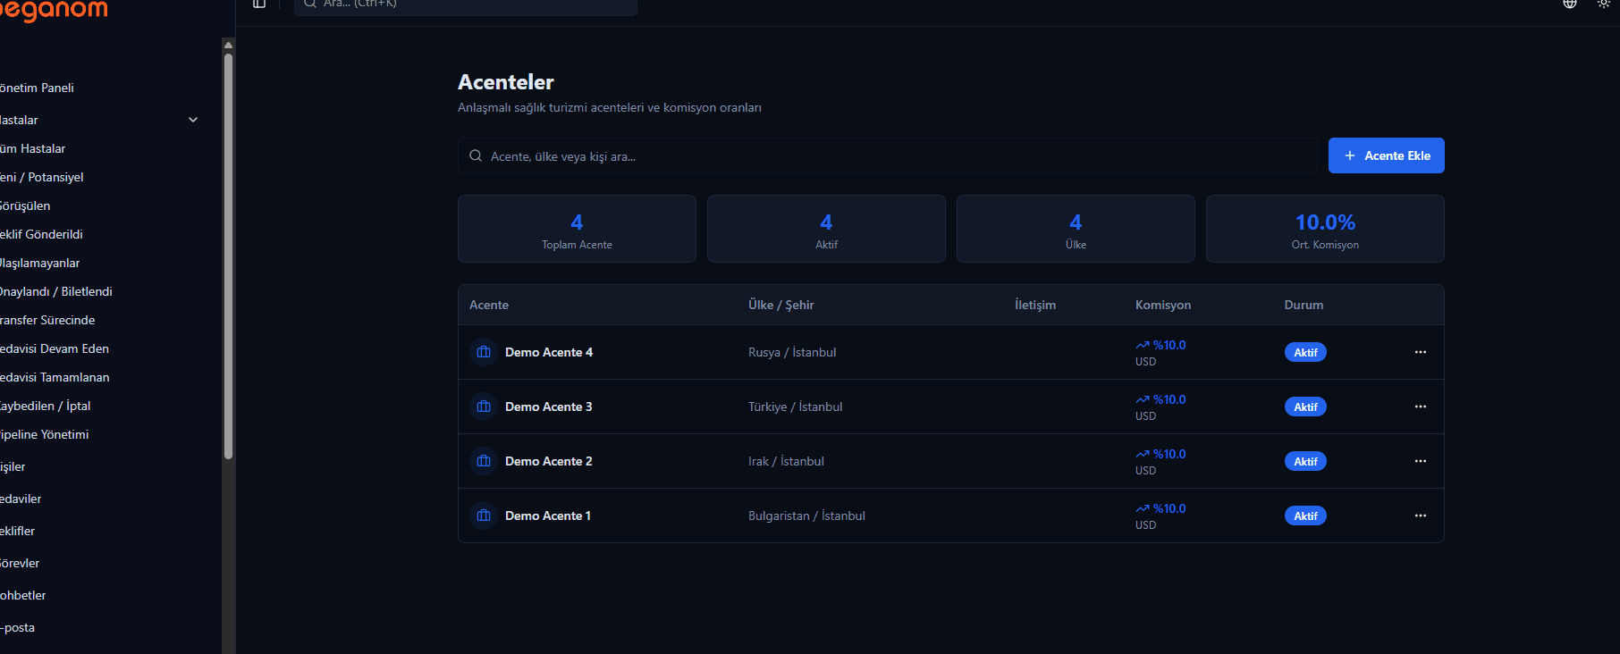Screen dimensions: 1620x654
Task: Toggle light theme sun icon
Action: pyautogui.click(x=1604, y=4)
